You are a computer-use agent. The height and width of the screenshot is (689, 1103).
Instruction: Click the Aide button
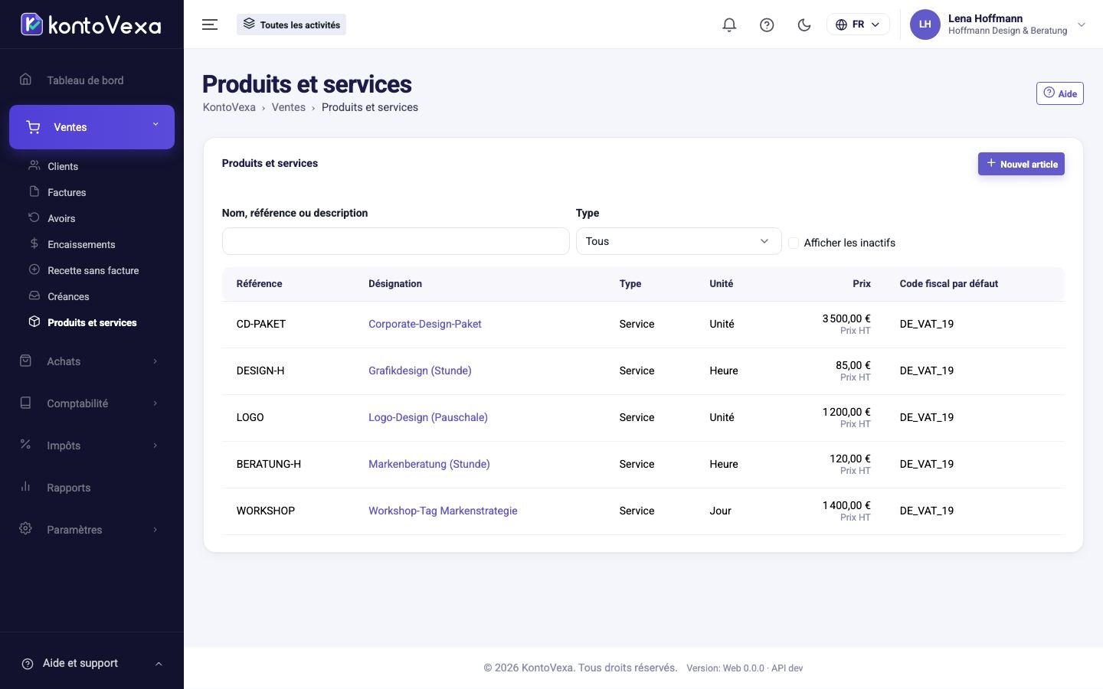[1059, 93]
